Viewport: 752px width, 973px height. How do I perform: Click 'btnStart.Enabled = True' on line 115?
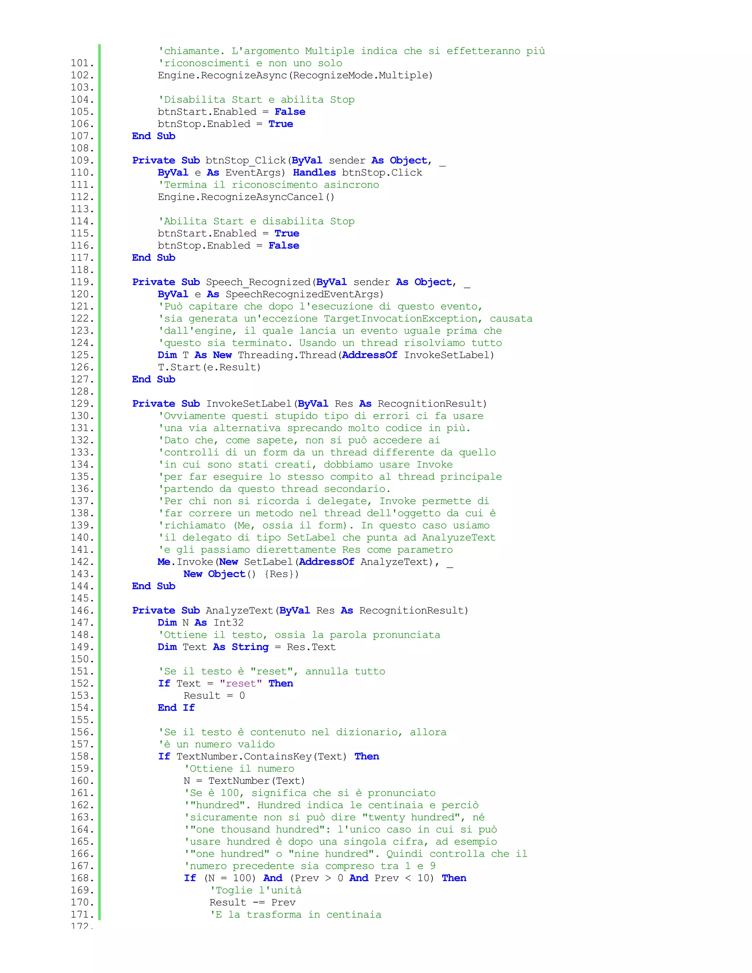click(228, 234)
